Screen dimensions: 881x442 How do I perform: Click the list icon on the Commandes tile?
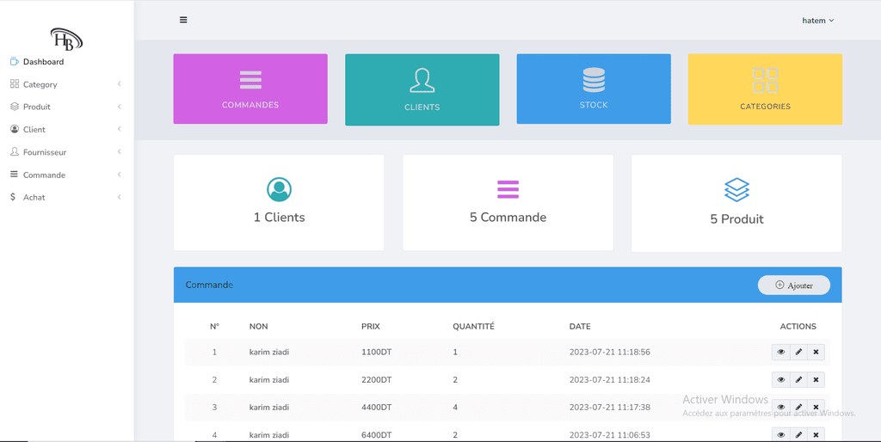point(250,80)
